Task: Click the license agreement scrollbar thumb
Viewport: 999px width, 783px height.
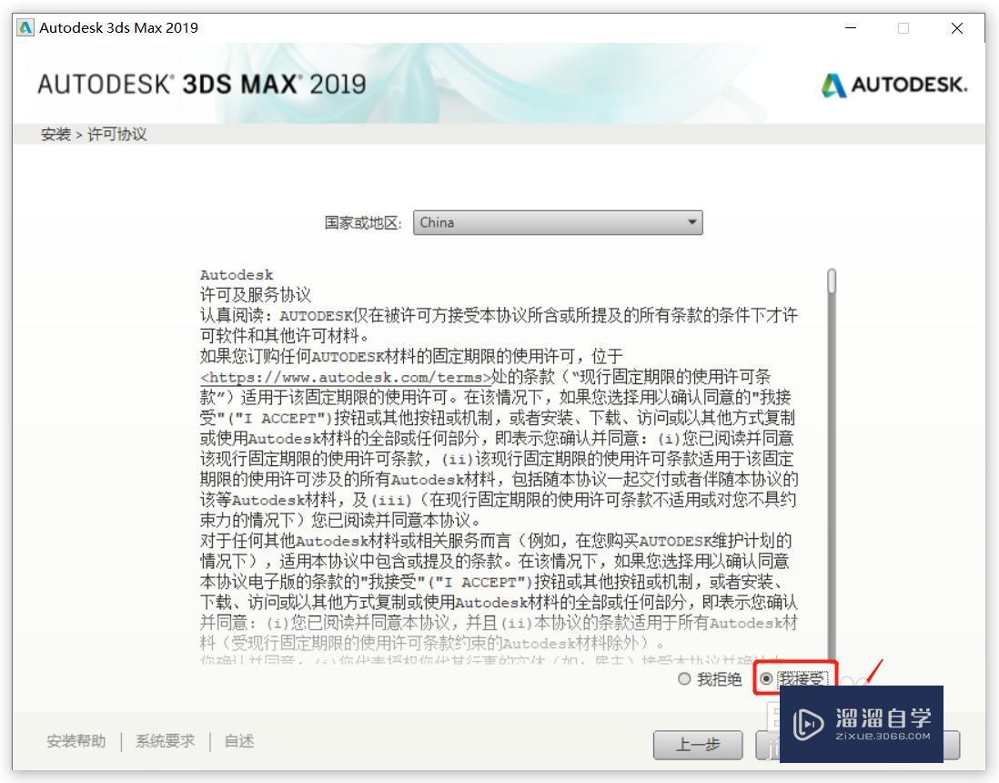Action: [x=832, y=282]
